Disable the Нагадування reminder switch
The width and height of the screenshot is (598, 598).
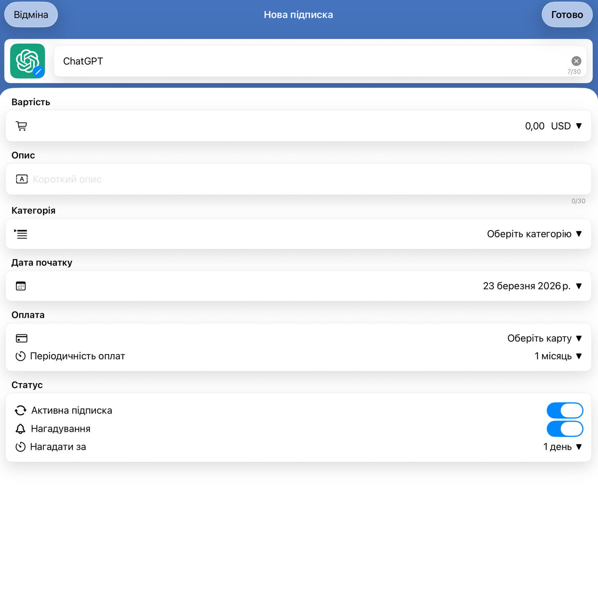[565, 429]
